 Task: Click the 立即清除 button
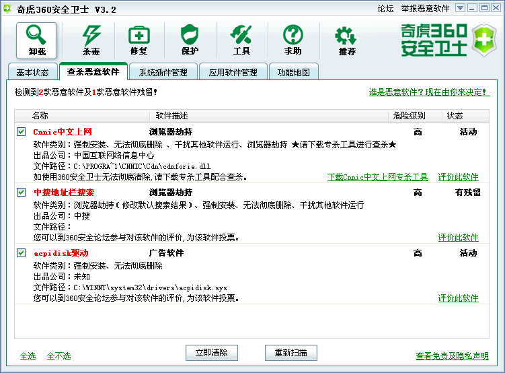pyautogui.click(x=212, y=353)
